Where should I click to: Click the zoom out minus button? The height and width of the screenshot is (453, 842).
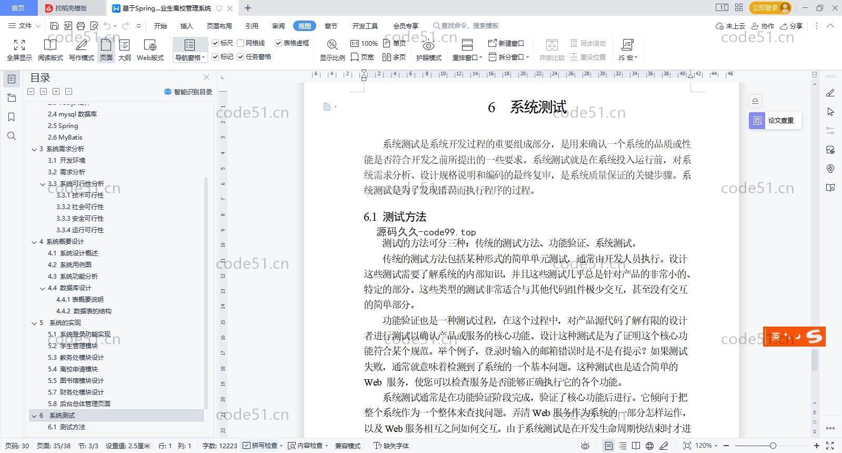[727, 446]
